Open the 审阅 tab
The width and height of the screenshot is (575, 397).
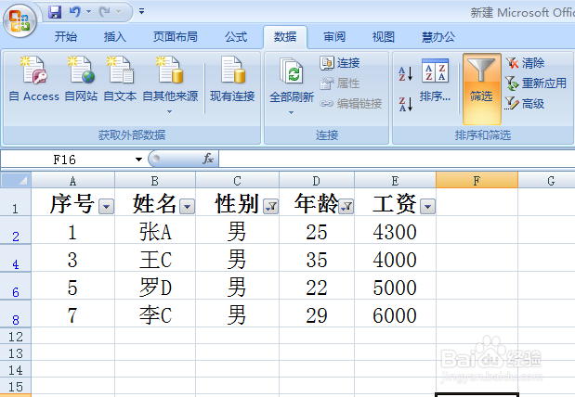(334, 37)
